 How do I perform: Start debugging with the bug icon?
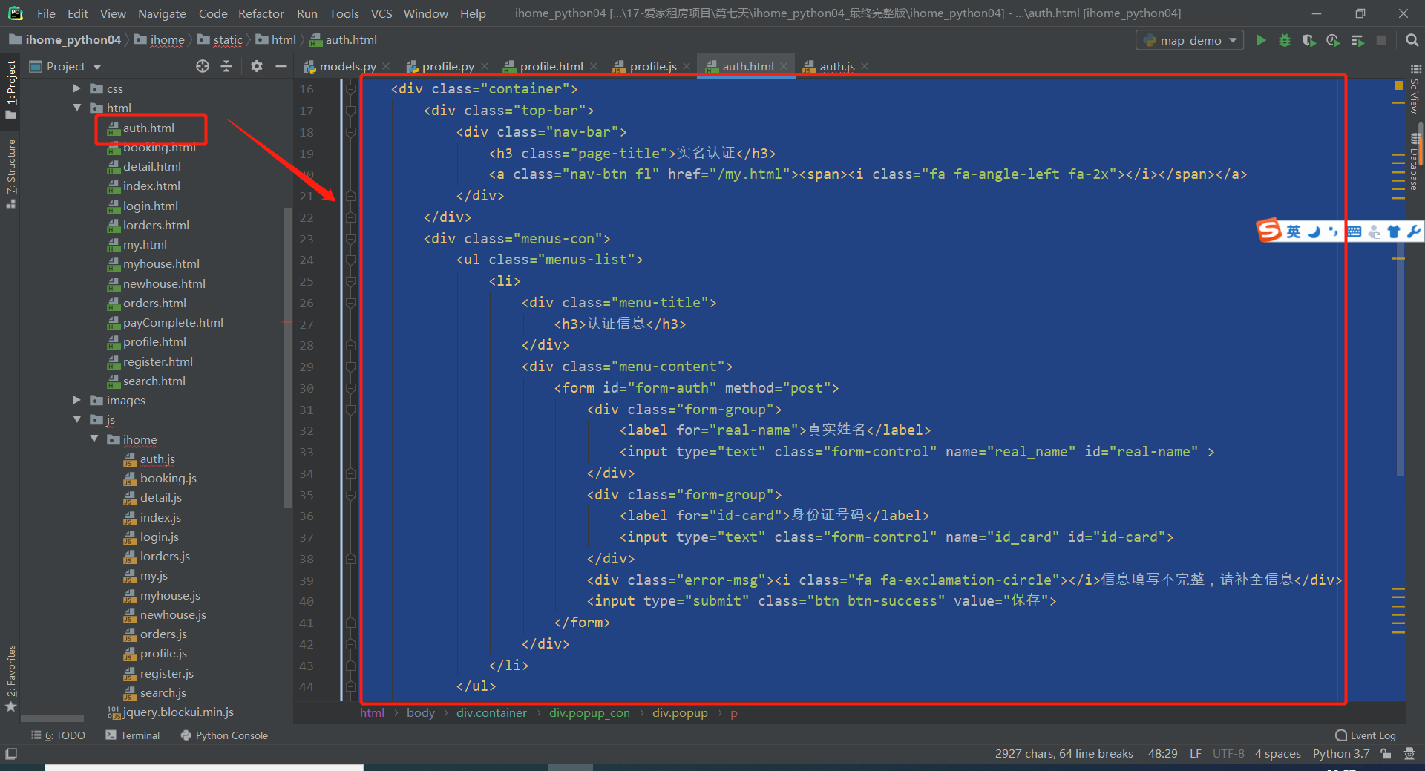click(x=1285, y=40)
